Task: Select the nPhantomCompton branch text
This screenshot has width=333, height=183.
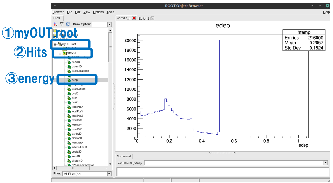Action: [x=83, y=165]
